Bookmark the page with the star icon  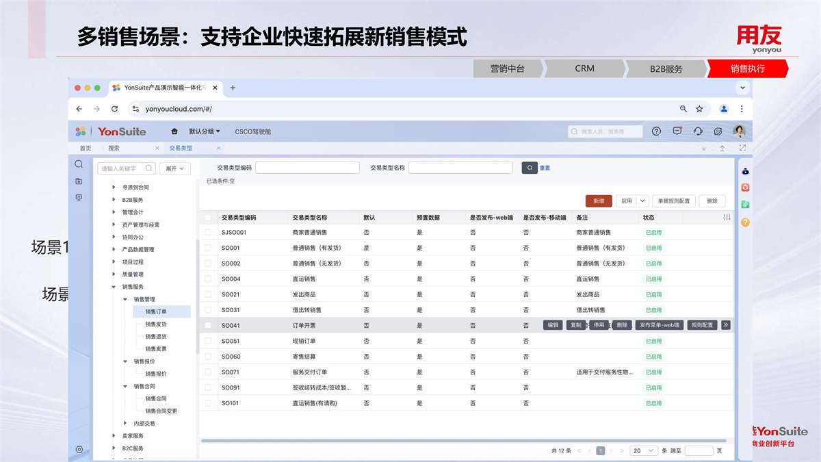tap(699, 109)
